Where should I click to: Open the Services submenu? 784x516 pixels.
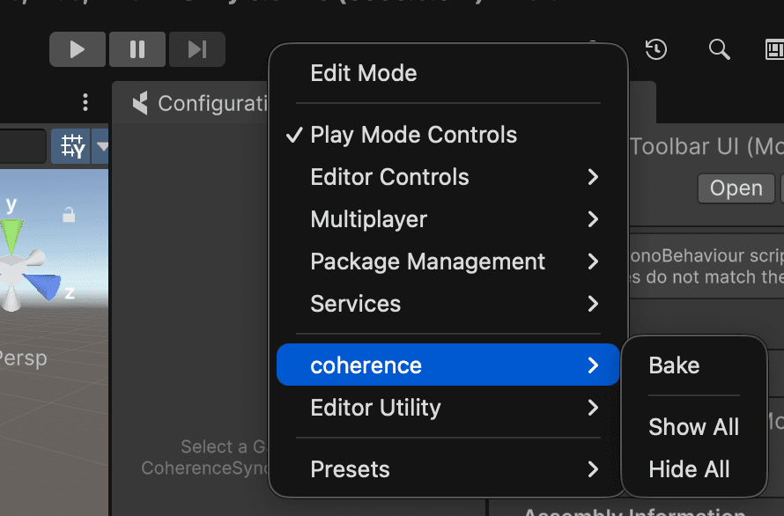(447, 304)
